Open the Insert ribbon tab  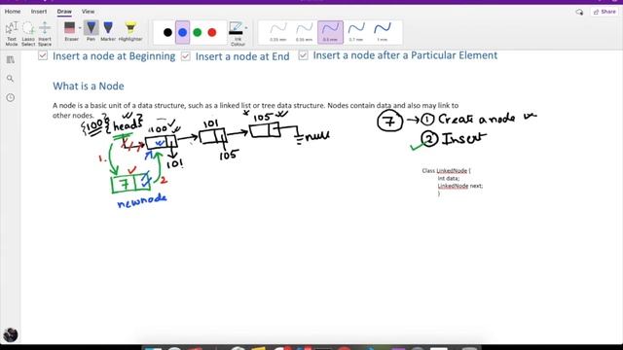[x=39, y=12]
